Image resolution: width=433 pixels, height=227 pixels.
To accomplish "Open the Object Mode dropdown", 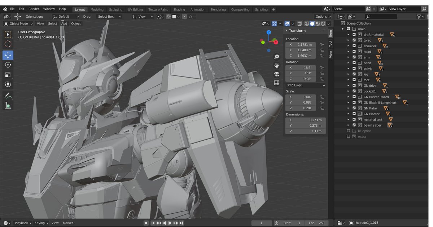I will [x=18, y=24].
